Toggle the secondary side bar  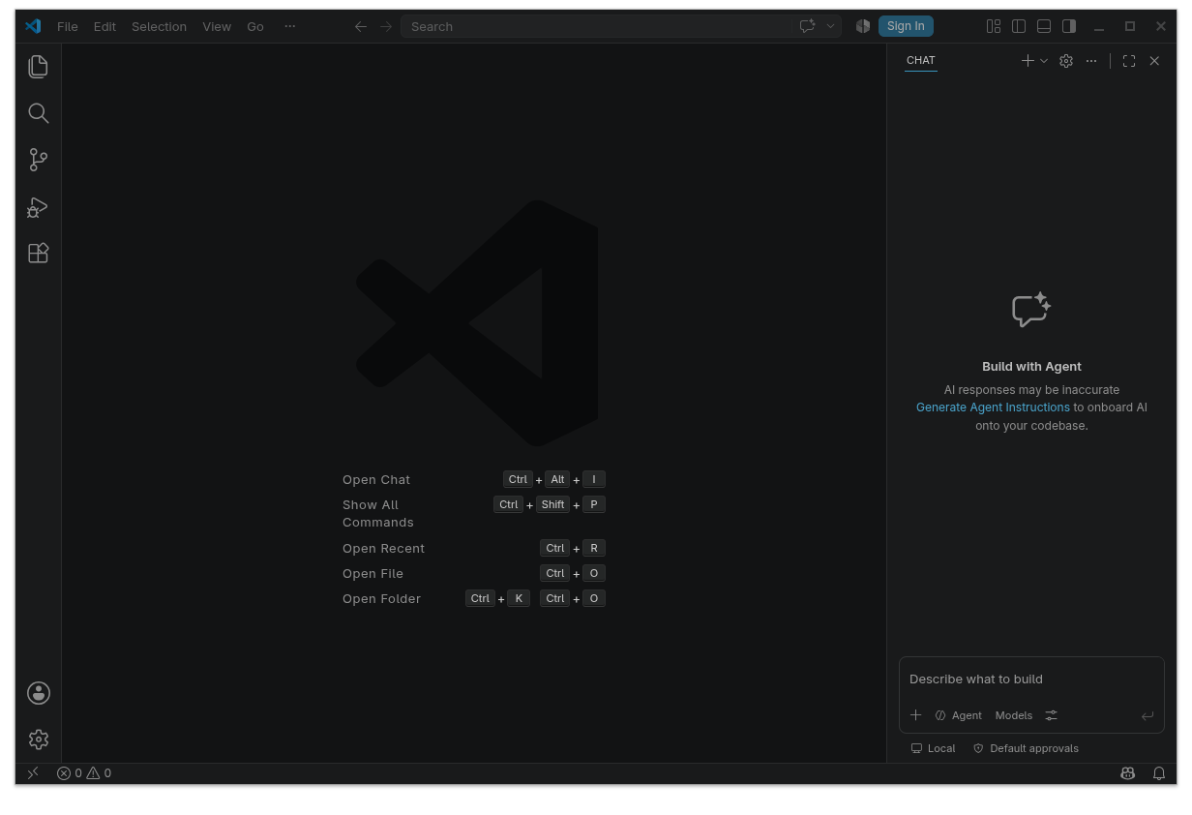(1069, 26)
